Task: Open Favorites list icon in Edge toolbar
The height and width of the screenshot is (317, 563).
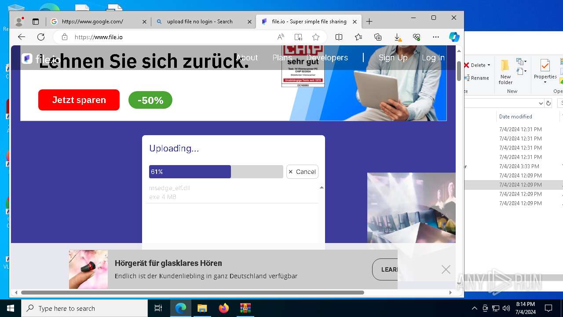Action: pos(358,37)
